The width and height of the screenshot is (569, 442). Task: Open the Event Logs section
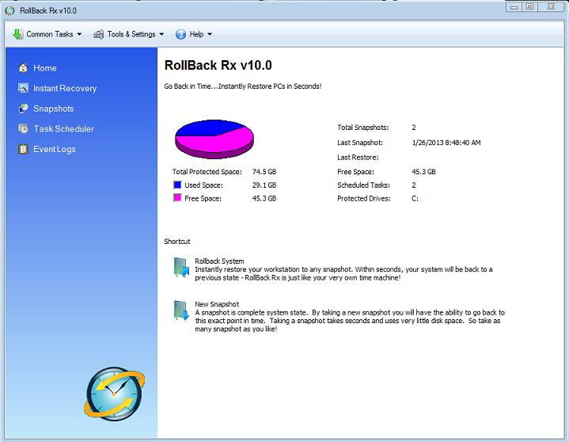click(x=55, y=149)
